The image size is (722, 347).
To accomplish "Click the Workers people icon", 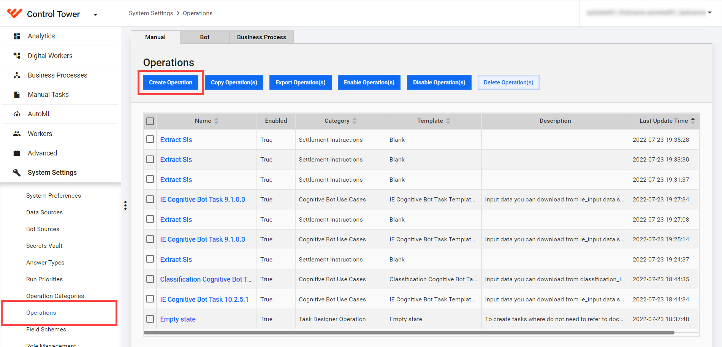I will coord(17,134).
